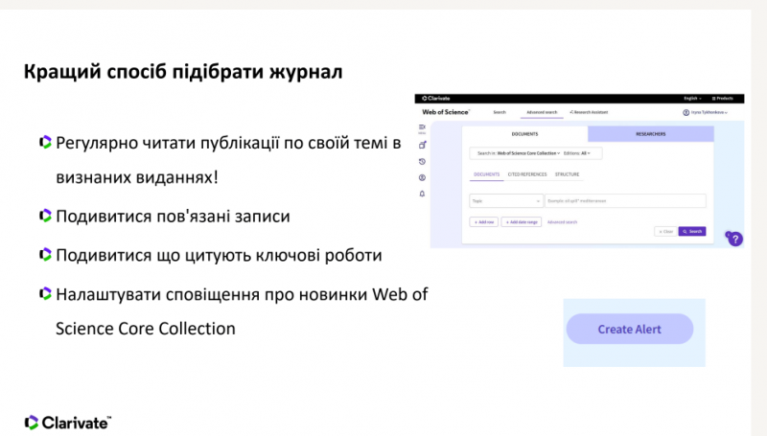Open the purple help question-mark bubble

[734, 239]
